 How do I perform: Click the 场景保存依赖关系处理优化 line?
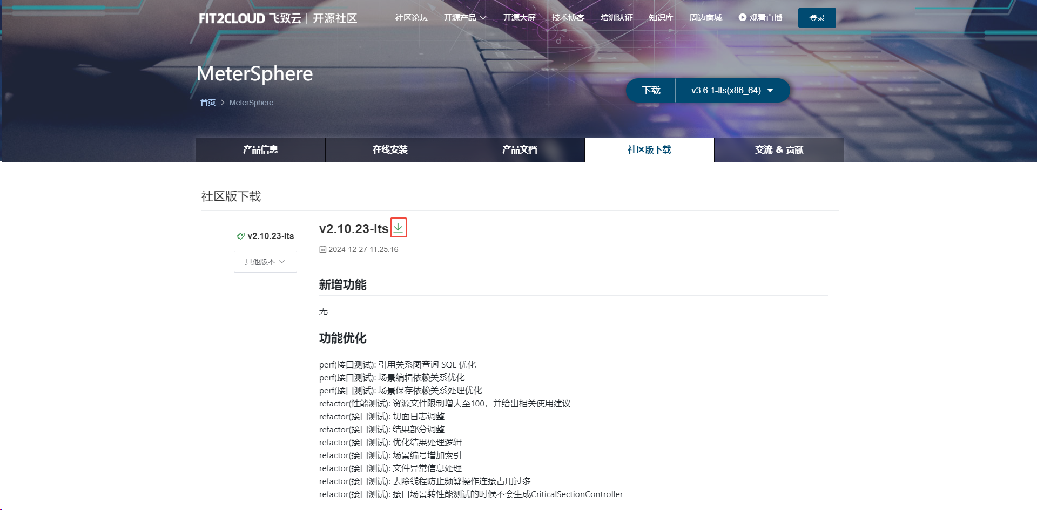point(401,391)
